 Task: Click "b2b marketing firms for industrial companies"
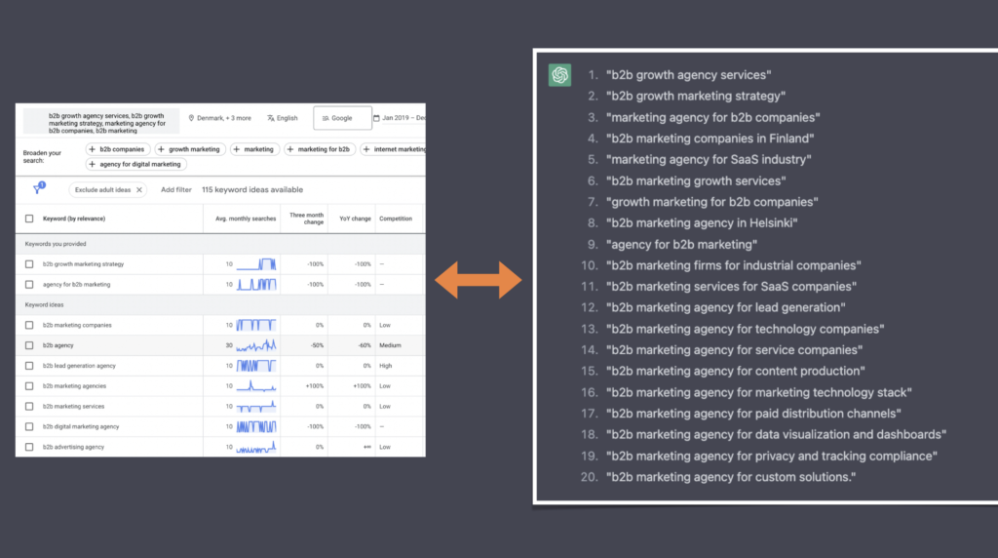pyautogui.click(x=733, y=265)
